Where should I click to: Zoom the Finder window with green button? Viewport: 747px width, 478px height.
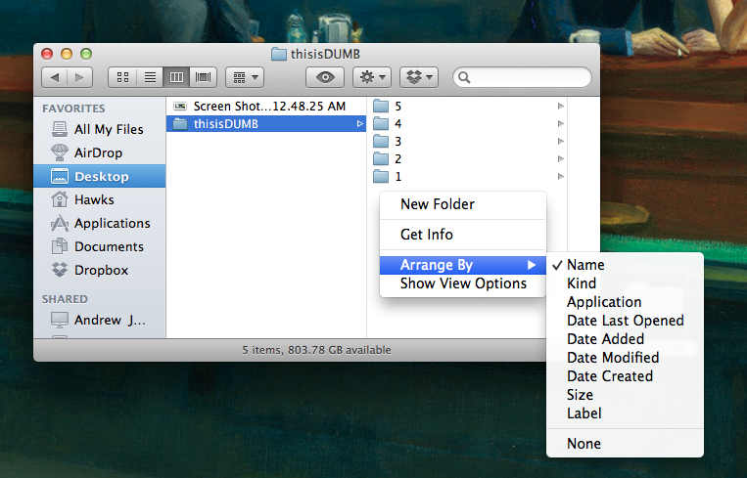[86, 54]
